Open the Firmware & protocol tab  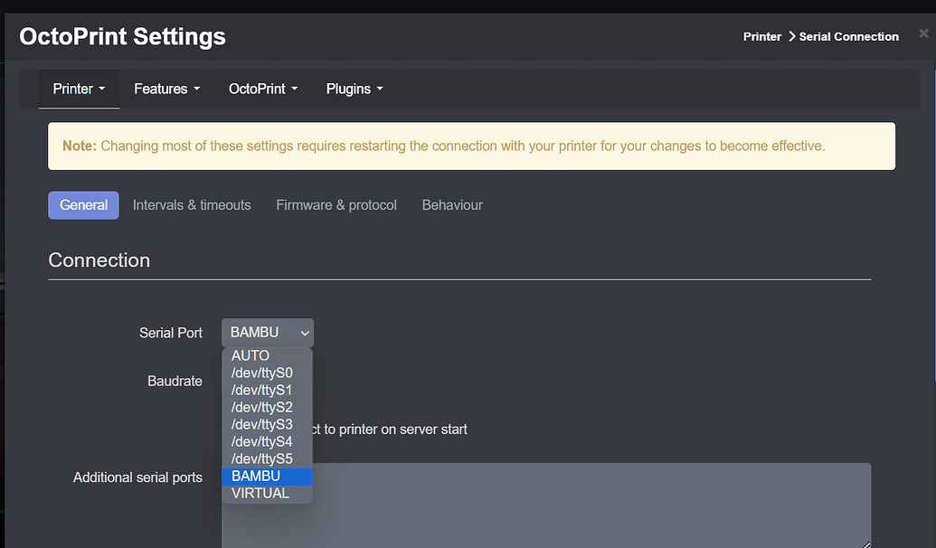(336, 205)
